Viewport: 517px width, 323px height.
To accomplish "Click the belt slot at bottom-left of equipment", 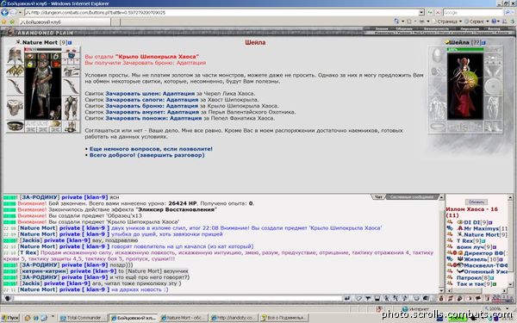I will click(x=16, y=126).
